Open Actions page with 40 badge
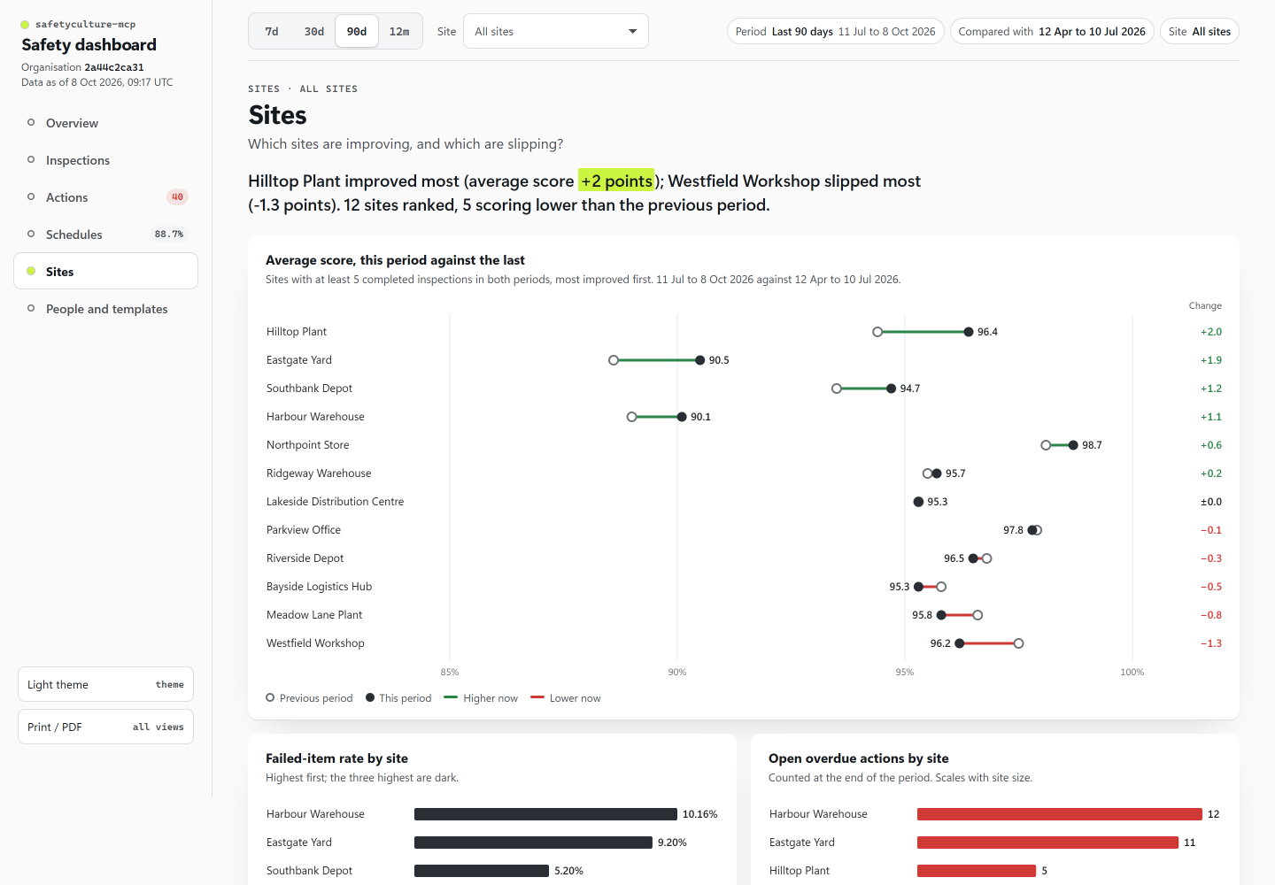Viewport: 1275px width, 885px height. (x=105, y=197)
